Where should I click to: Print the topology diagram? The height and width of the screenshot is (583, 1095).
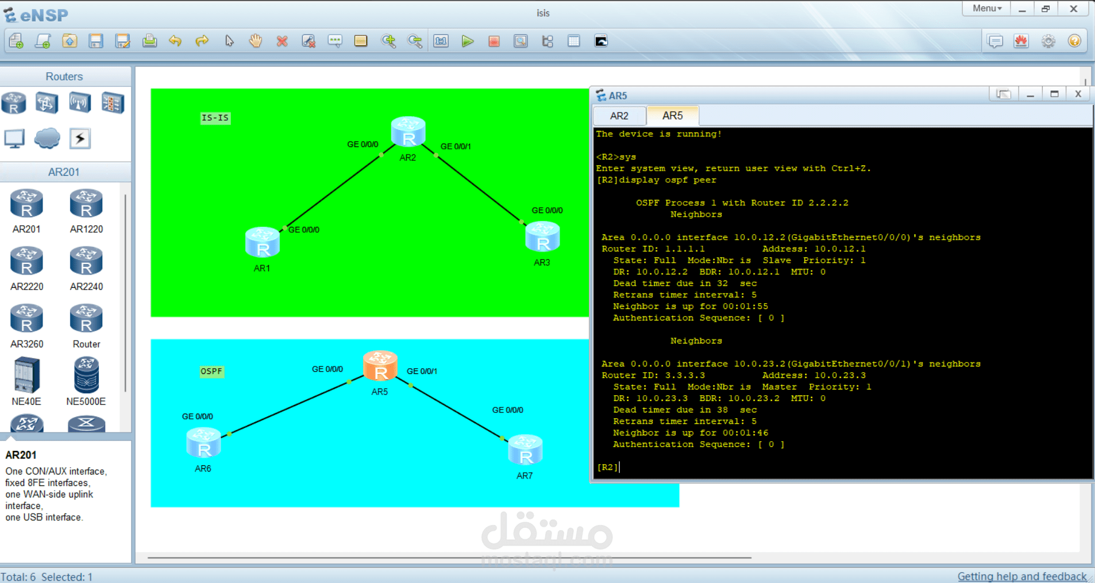[149, 41]
